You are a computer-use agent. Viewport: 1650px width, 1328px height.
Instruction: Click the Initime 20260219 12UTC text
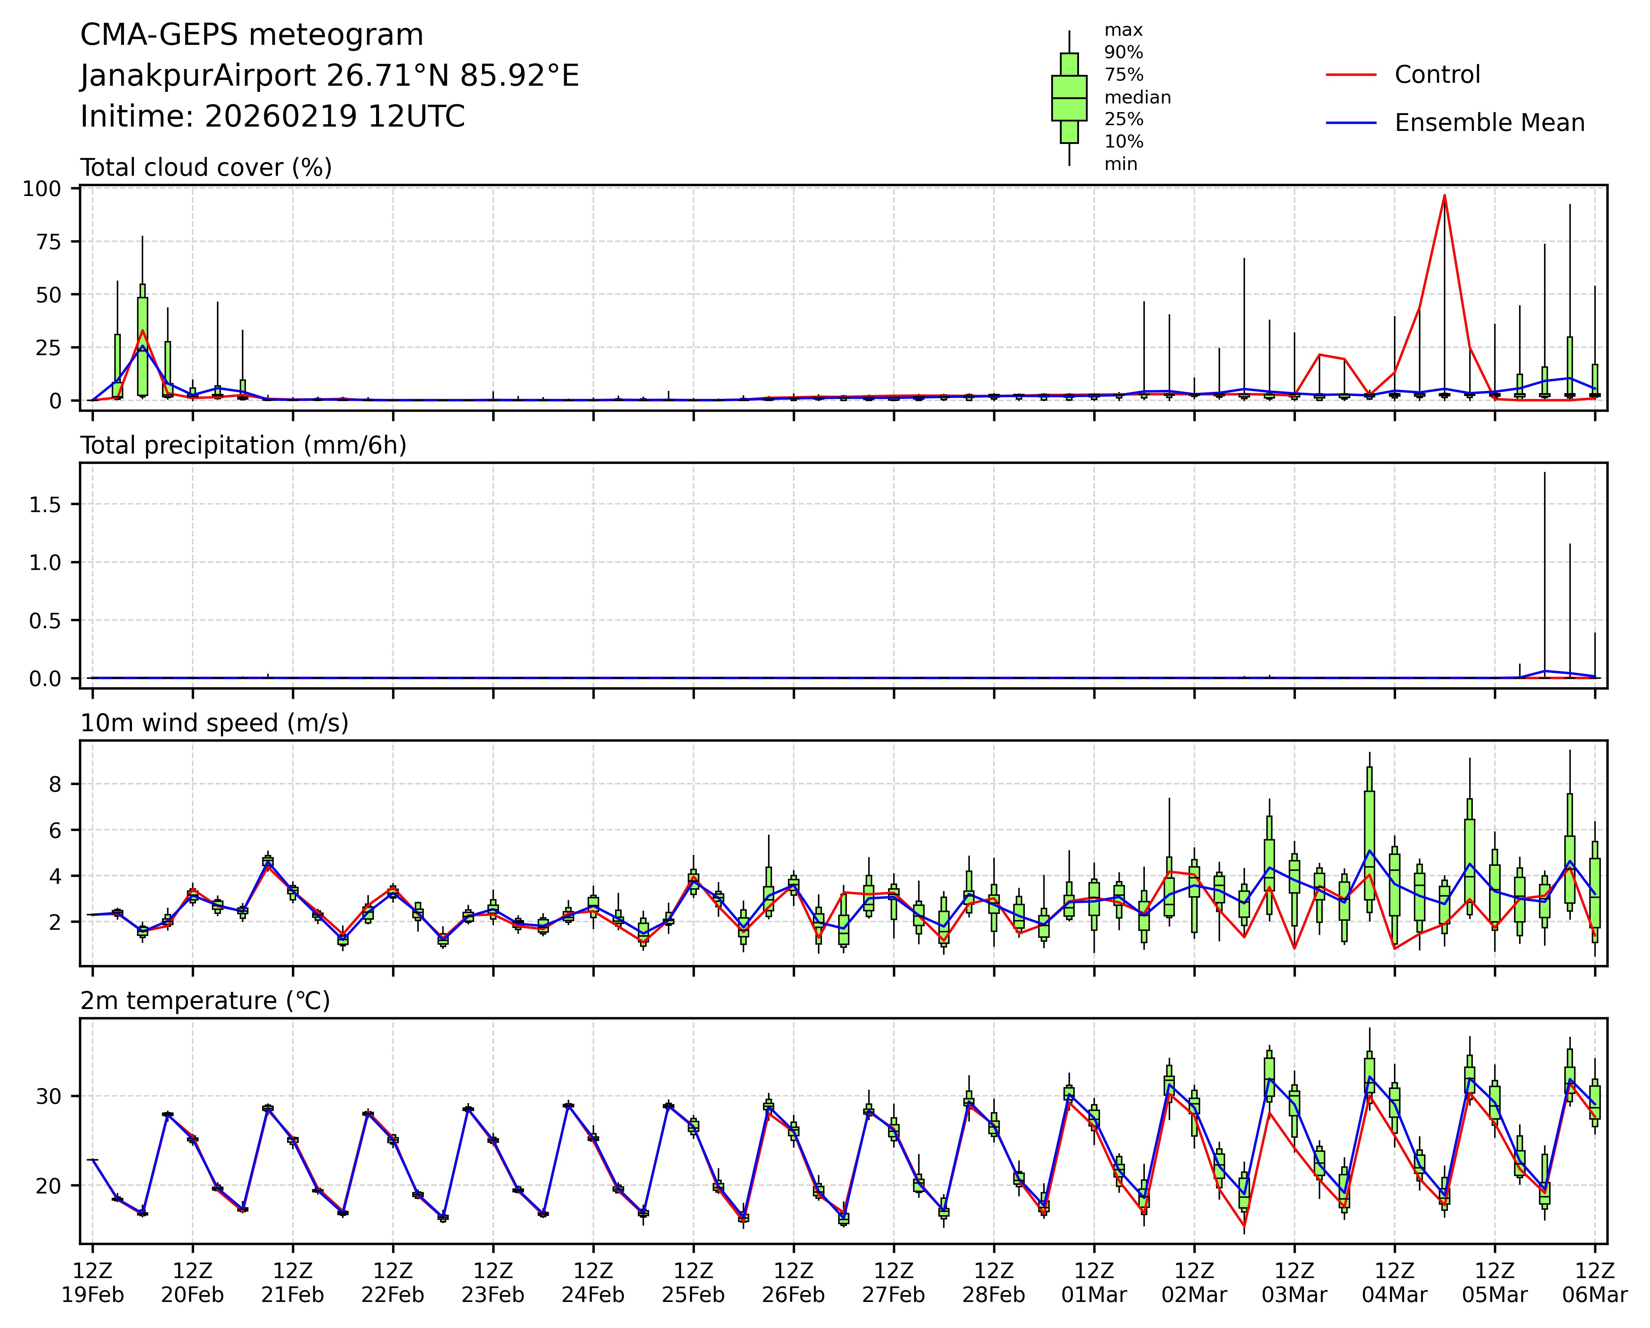pos(272,116)
